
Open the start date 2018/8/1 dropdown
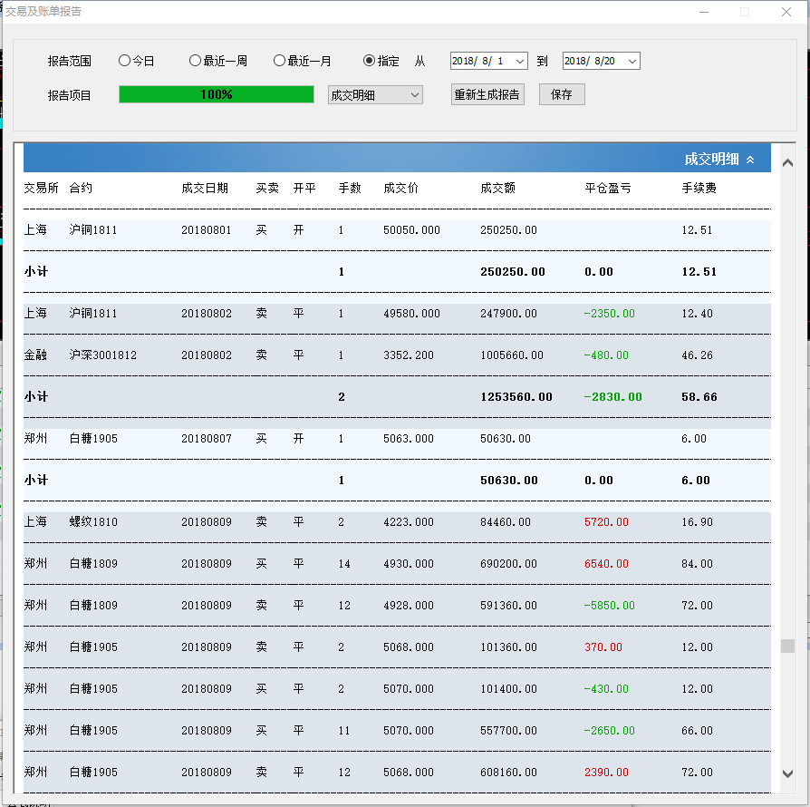[x=519, y=61]
